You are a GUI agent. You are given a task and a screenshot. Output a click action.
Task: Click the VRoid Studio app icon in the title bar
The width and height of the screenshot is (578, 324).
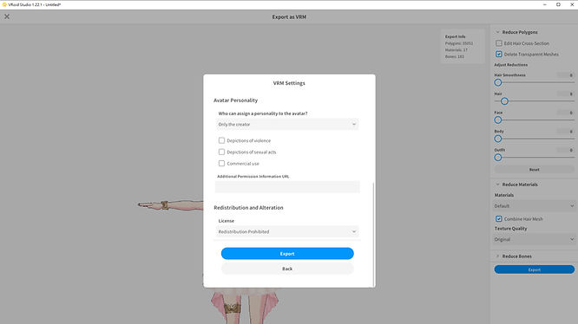point(4,4)
